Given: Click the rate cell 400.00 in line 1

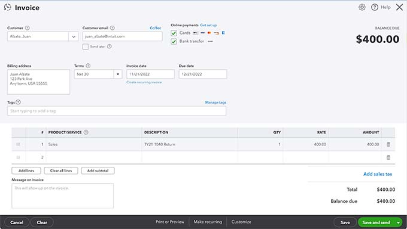Looking at the screenshot, I should pos(306,144).
